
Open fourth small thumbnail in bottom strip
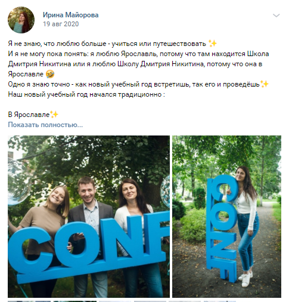(x=150, y=301)
